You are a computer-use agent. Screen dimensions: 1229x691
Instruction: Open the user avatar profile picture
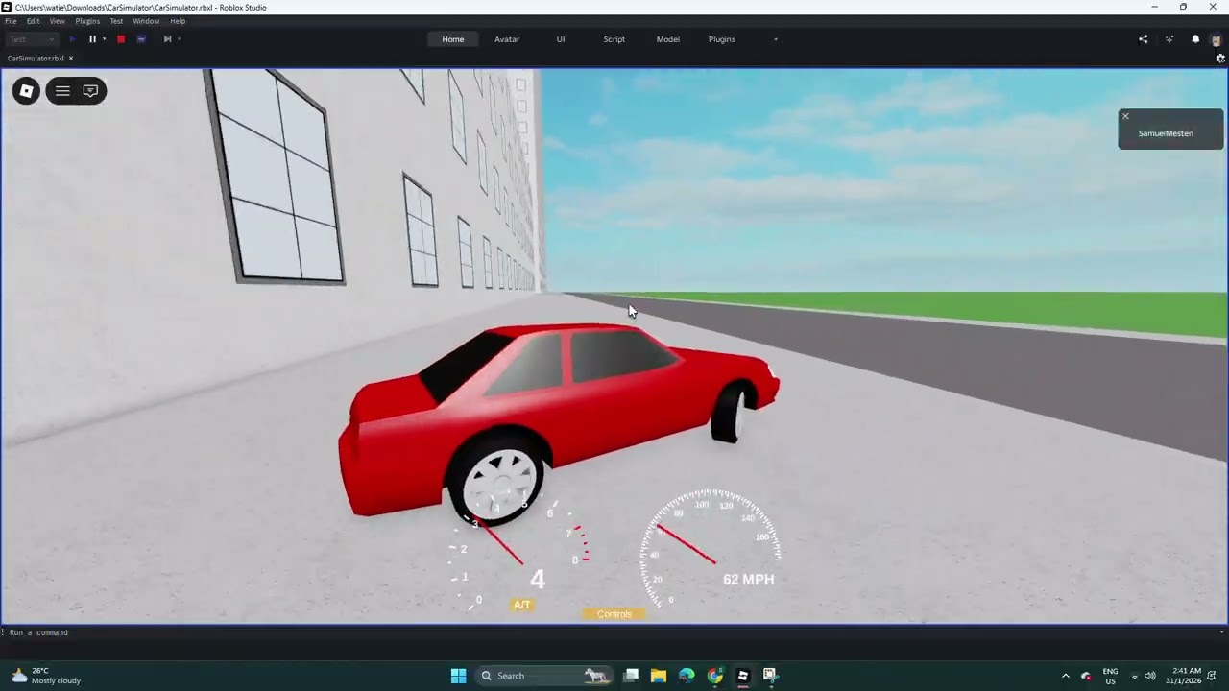point(1217,39)
